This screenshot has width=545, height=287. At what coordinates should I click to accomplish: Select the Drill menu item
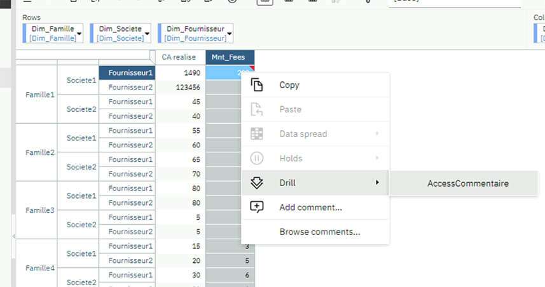point(315,182)
